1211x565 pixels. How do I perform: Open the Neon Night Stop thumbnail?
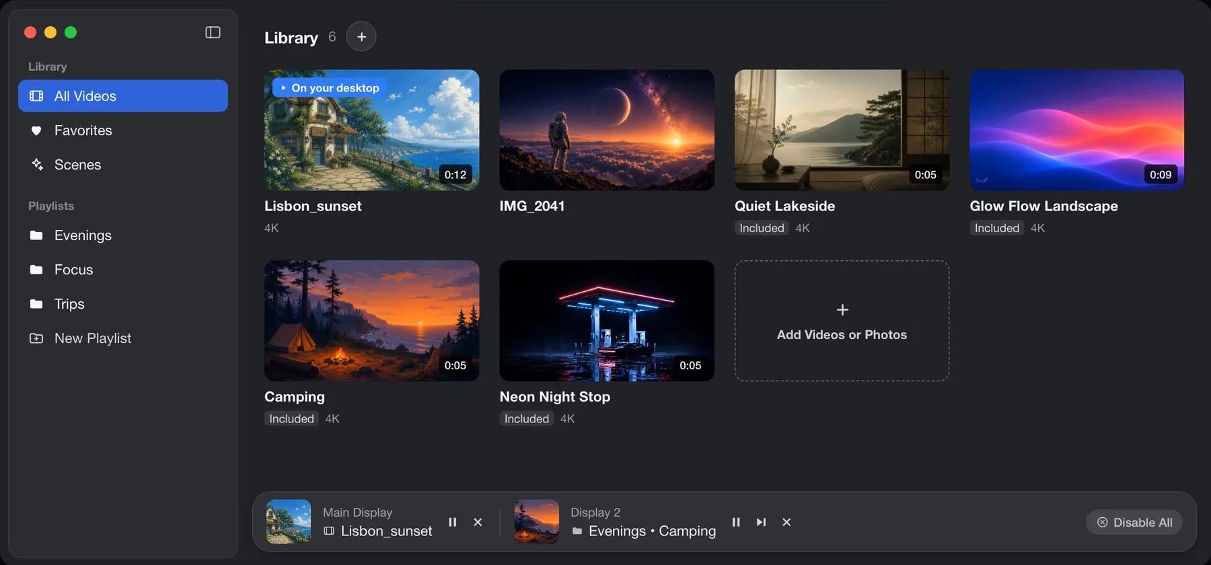click(607, 321)
